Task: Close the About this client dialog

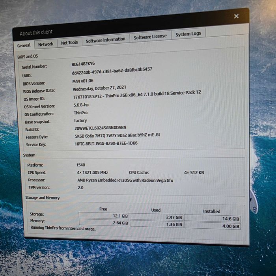Action: (x=236, y=16)
